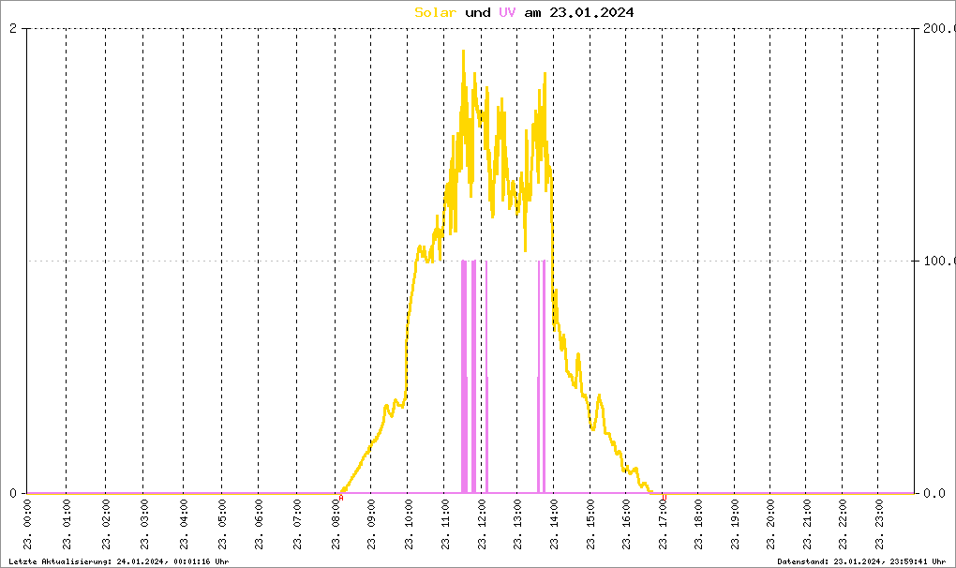Click the "23. 17:00" time axis label
Image resolution: width=956 pixels, height=568 pixels.
(663, 525)
